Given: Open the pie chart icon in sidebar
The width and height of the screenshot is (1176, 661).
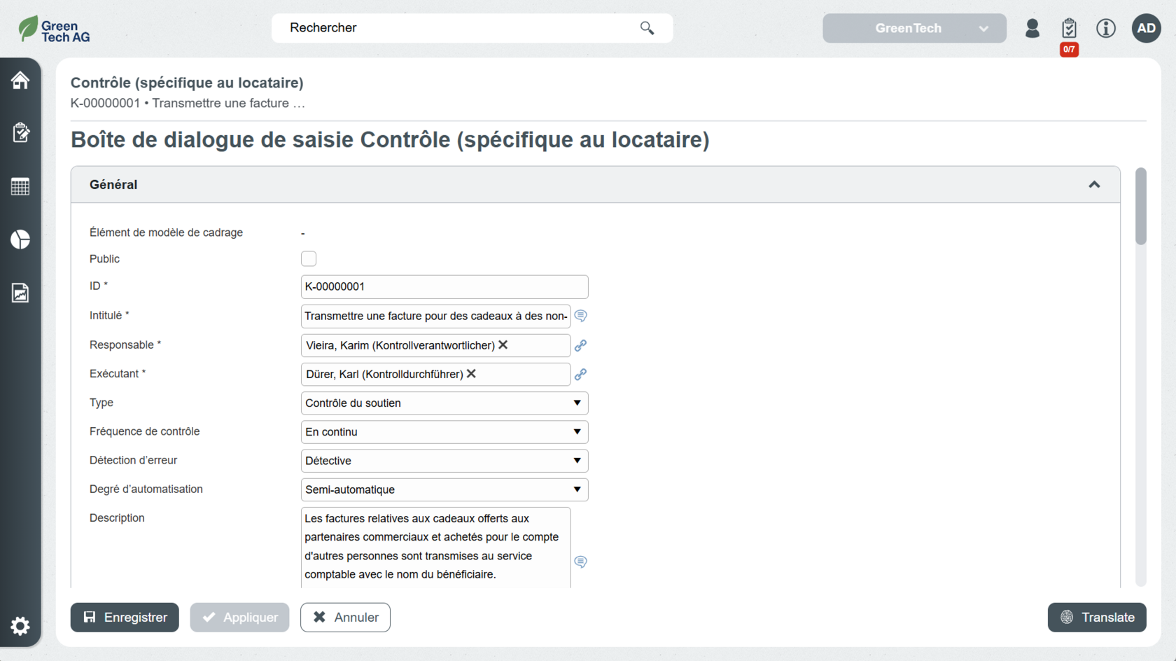Looking at the screenshot, I should pyautogui.click(x=20, y=239).
